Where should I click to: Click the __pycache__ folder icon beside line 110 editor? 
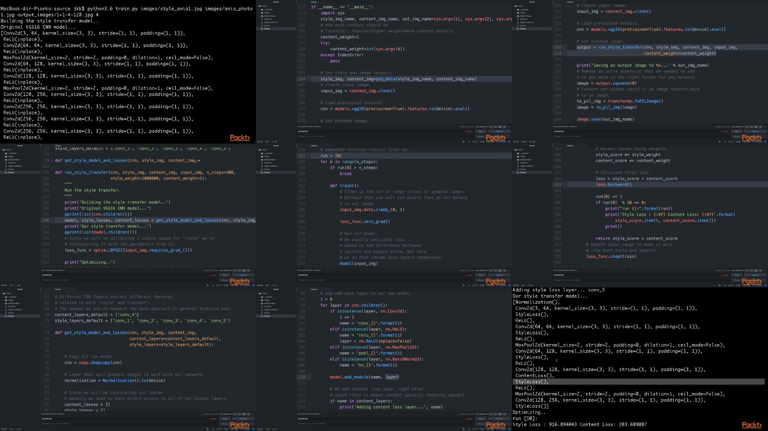tap(262, 297)
